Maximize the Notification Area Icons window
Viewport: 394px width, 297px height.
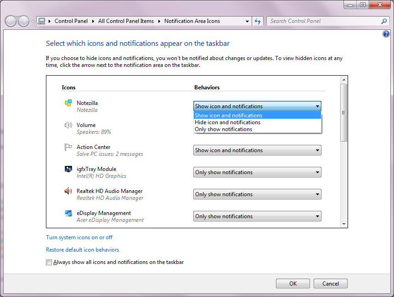[x=363, y=5]
